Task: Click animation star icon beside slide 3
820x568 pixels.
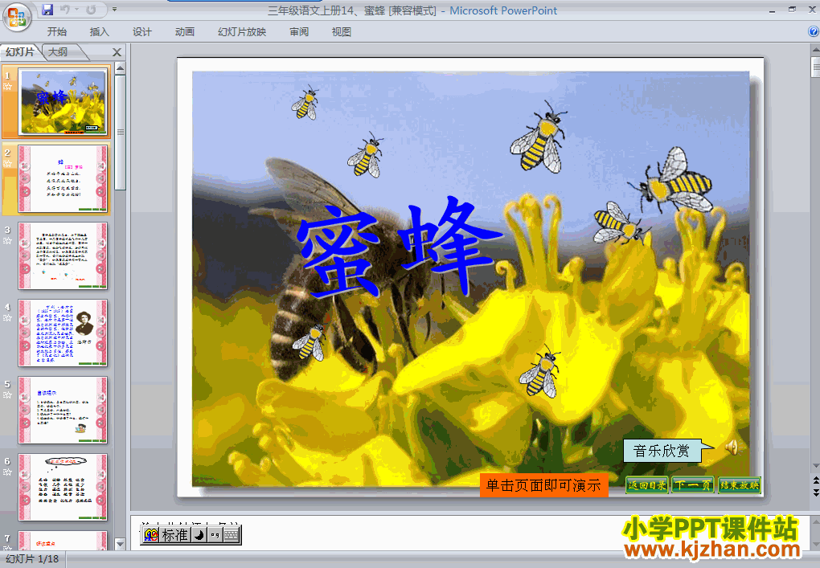Action: pyautogui.click(x=7, y=241)
